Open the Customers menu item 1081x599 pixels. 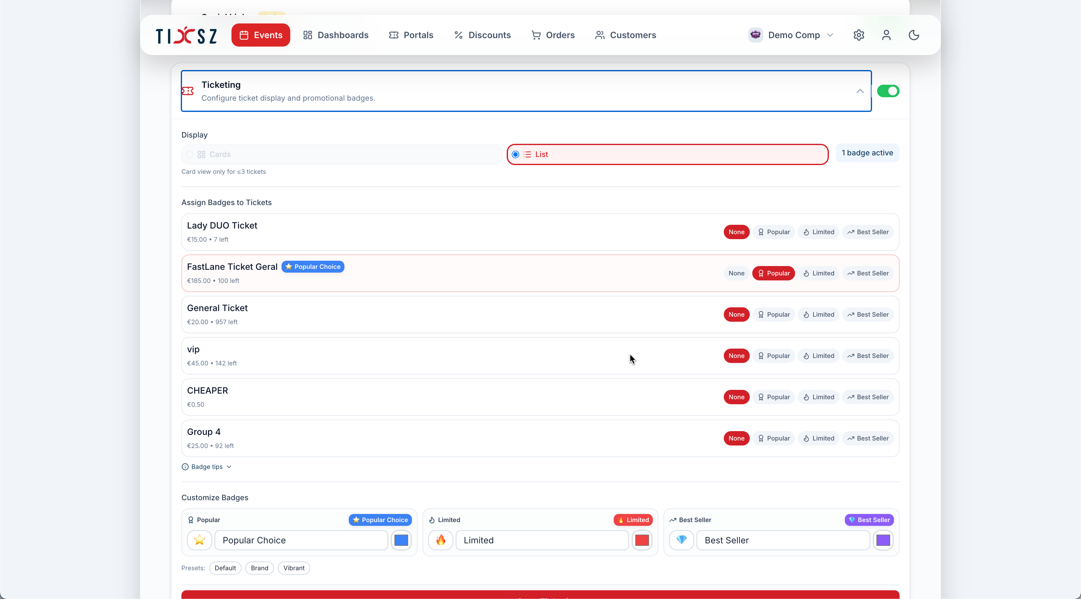[x=625, y=35]
